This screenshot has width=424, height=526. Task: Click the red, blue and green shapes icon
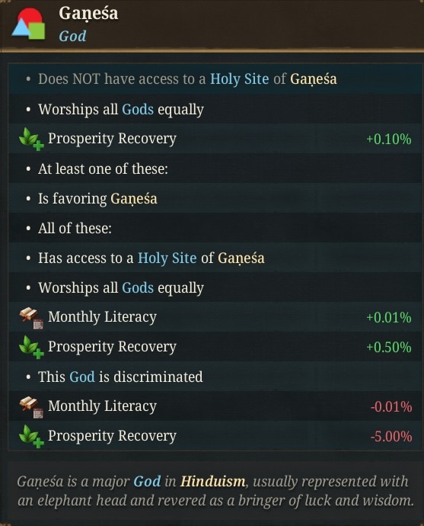click(28, 24)
